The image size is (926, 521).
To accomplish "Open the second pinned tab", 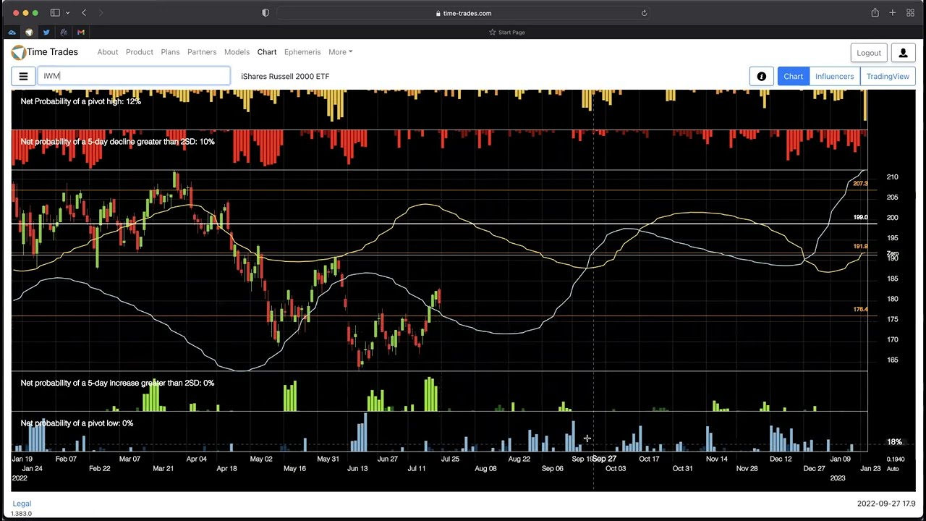I will pos(29,32).
